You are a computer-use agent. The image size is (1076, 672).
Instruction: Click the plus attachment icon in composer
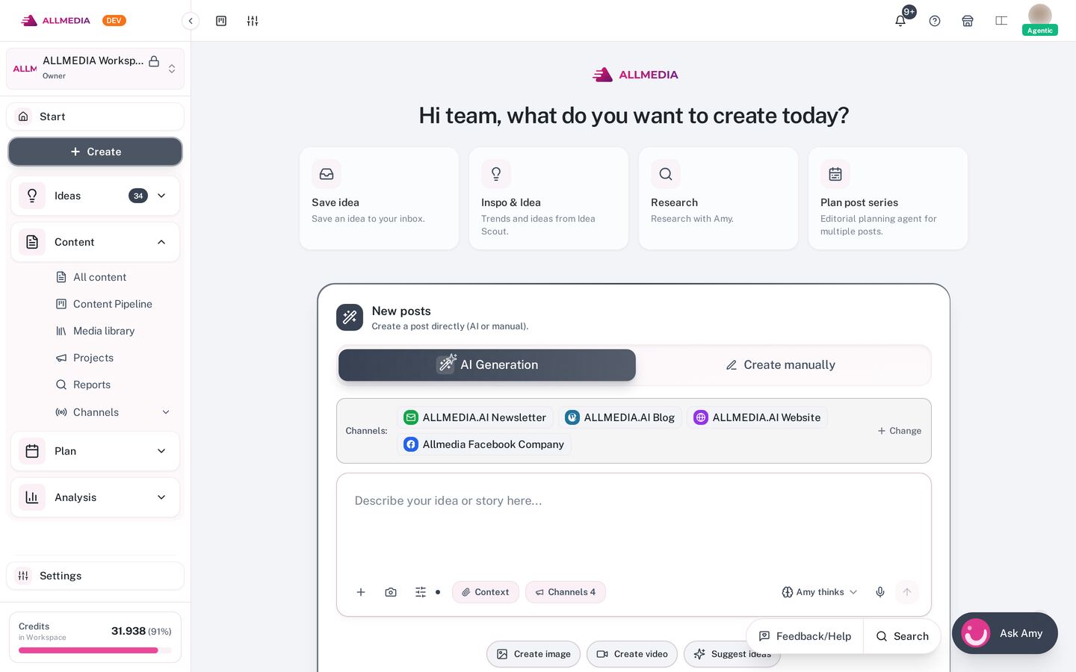point(361,592)
